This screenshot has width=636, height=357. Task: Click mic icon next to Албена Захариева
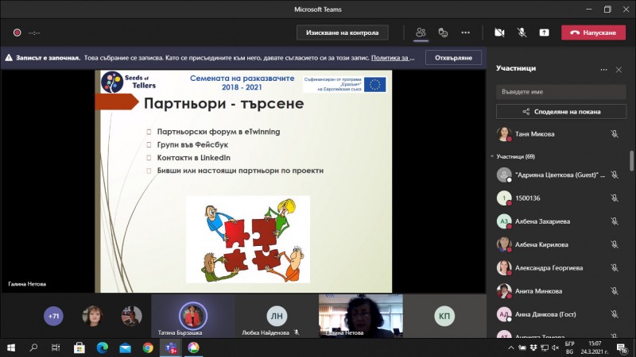point(615,221)
